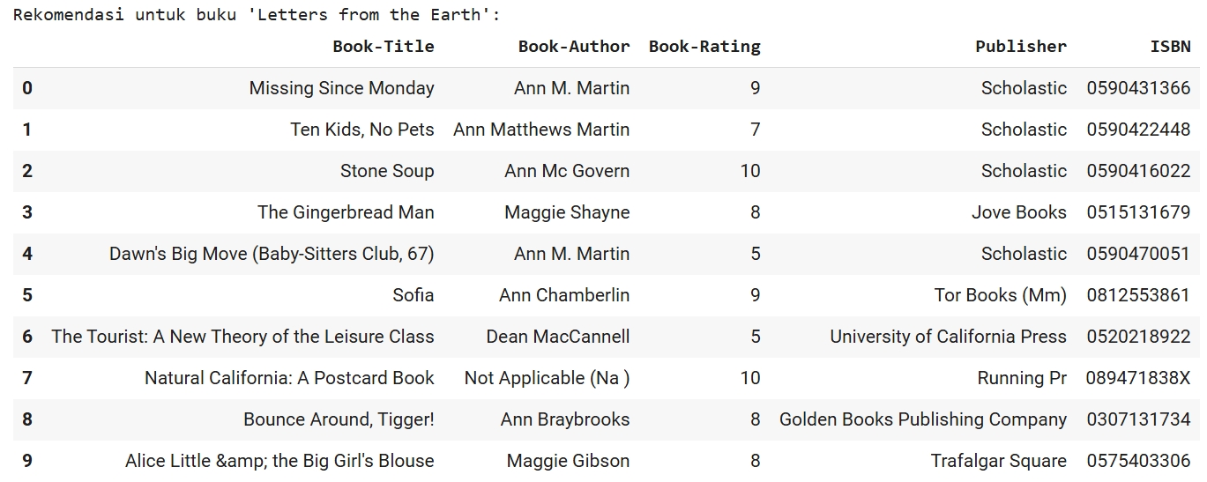Click the Book-Author column header

coord(574,47)
